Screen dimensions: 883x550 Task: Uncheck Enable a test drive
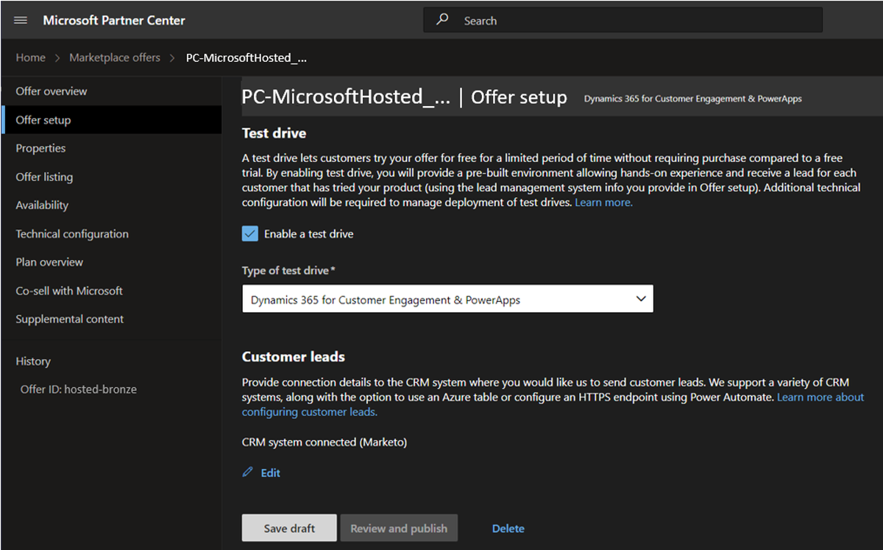[250, 233]
